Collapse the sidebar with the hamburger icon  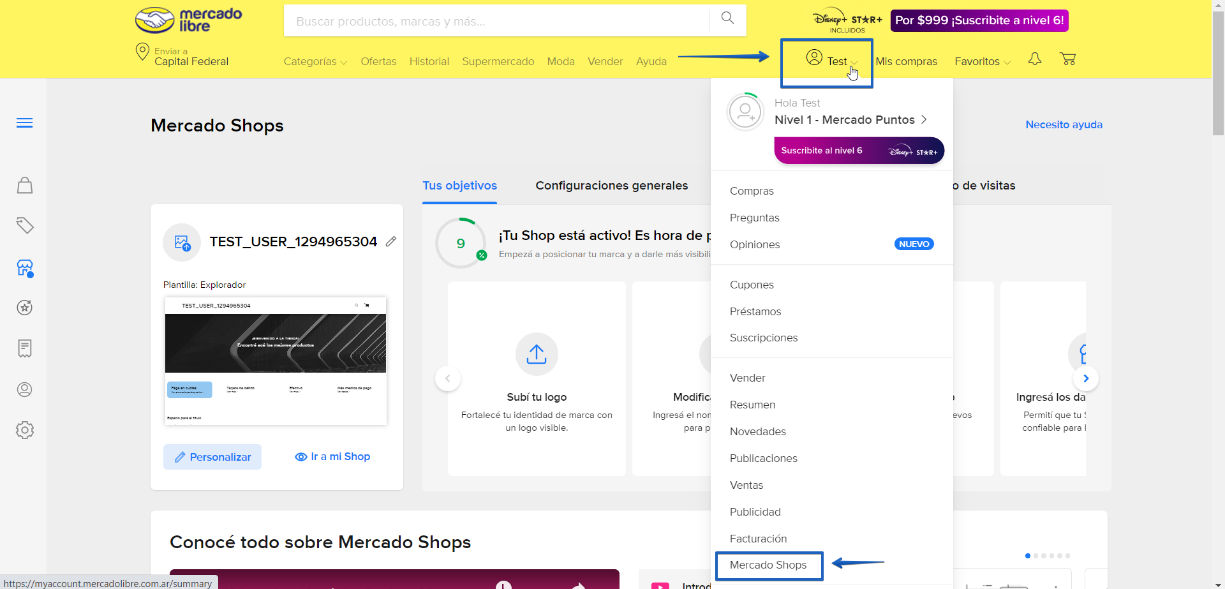[x=24, y=122]
